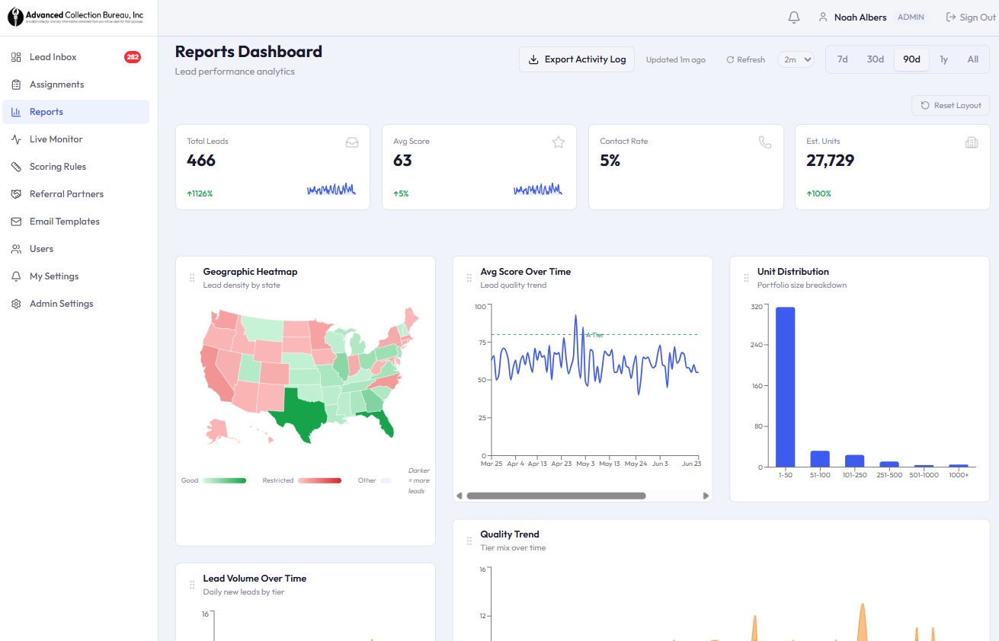Click the Avg Score card sparkline
Image resolution: width=999 pixels, height=641 pixels.
pos(538,190)
